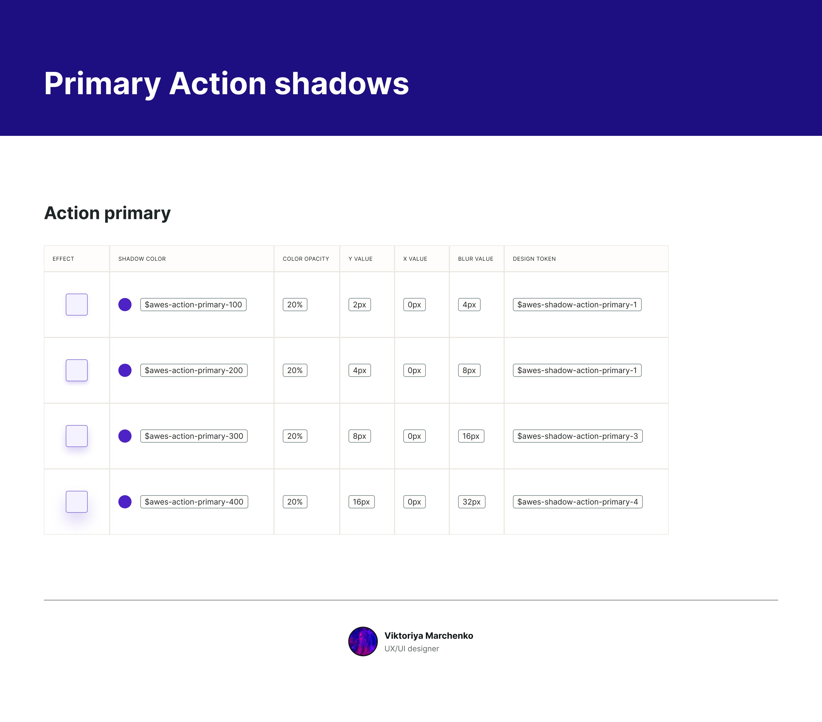Click the effect preview square in the primary-100 row
The height and width of the screenshot is (722, 822).
click(77, 305)
